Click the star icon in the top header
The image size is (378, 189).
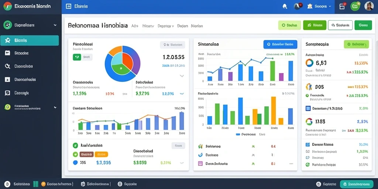pyautogui.click(x=310, y=7)
